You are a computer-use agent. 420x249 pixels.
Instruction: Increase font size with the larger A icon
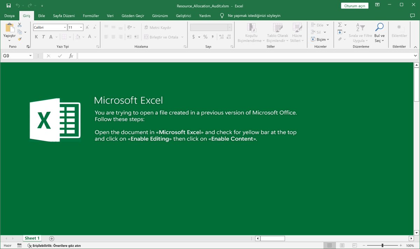[x=87, y=27]
